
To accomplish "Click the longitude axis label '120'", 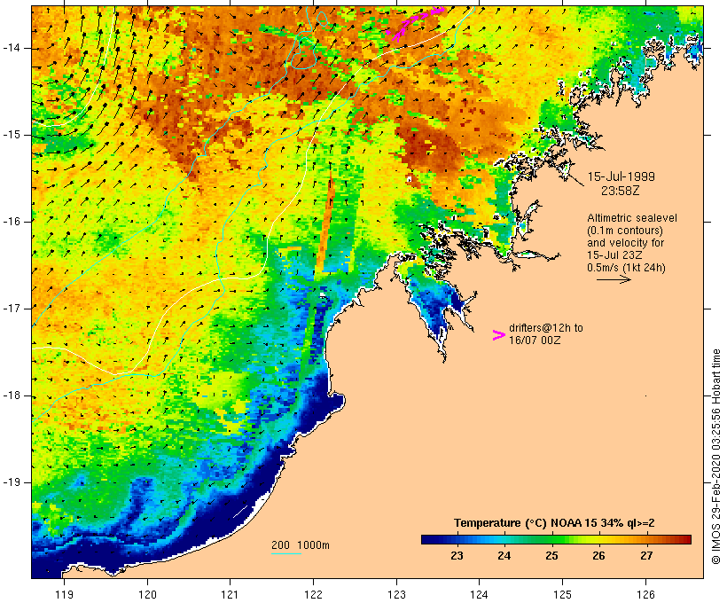I will [147, 594].
